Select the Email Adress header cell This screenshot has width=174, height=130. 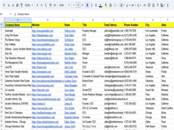114,25
